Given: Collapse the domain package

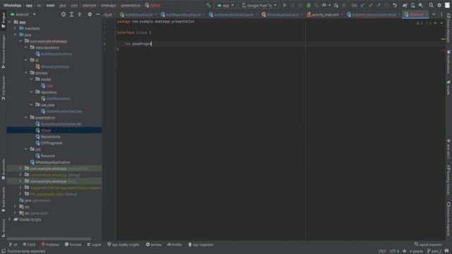Looking at the screenshot, I should (x=26, y=73).
